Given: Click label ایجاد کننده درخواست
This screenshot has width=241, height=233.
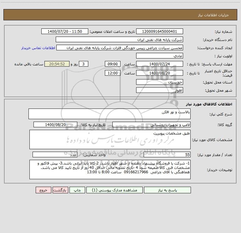Looking at the screenshot, I should (215, 48).
